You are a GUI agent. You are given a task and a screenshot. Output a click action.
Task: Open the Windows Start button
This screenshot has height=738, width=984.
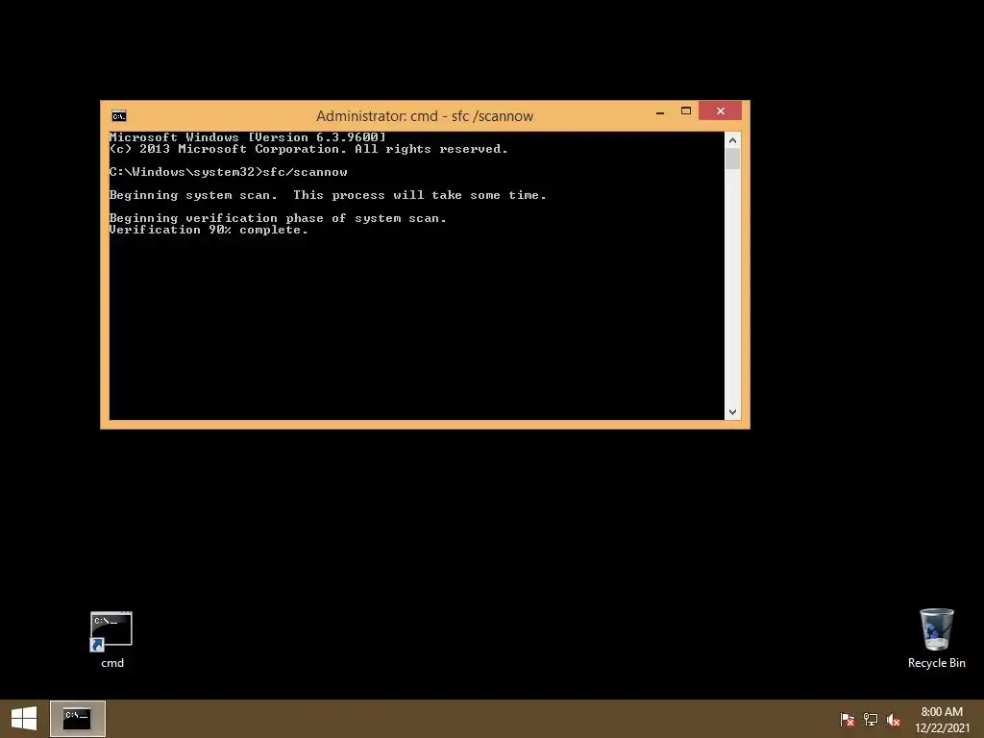(24, 719)
